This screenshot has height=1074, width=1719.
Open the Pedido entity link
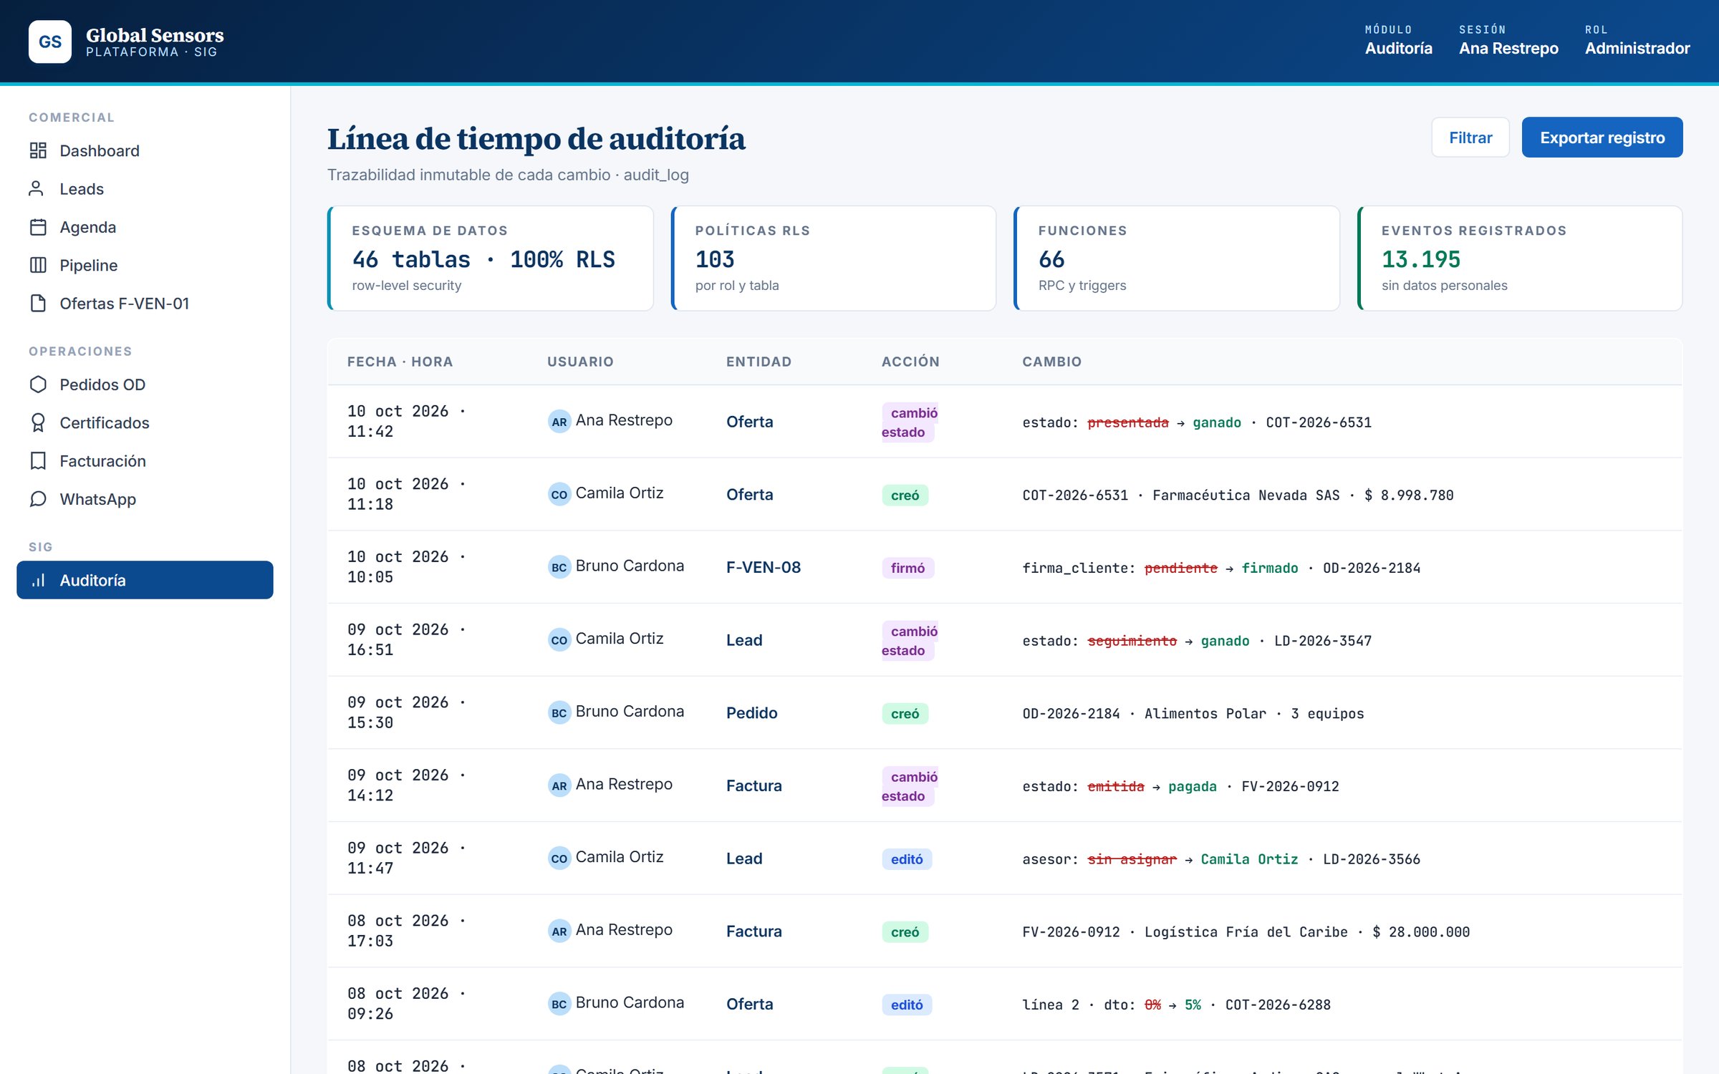click(752, 712)
